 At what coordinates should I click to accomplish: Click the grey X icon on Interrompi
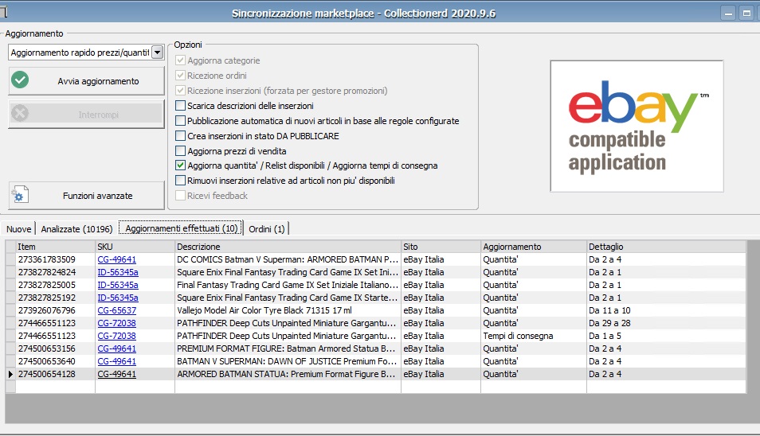click(x=20, y=113)
